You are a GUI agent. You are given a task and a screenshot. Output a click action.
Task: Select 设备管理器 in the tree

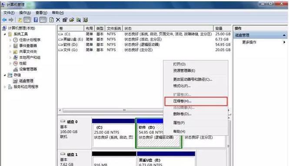pyautogui.click(x=28, y=69)
